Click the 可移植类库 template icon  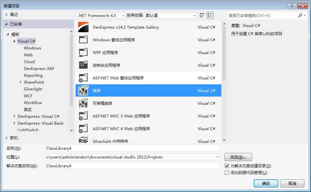pyautogui.click(x=83, y=103)
